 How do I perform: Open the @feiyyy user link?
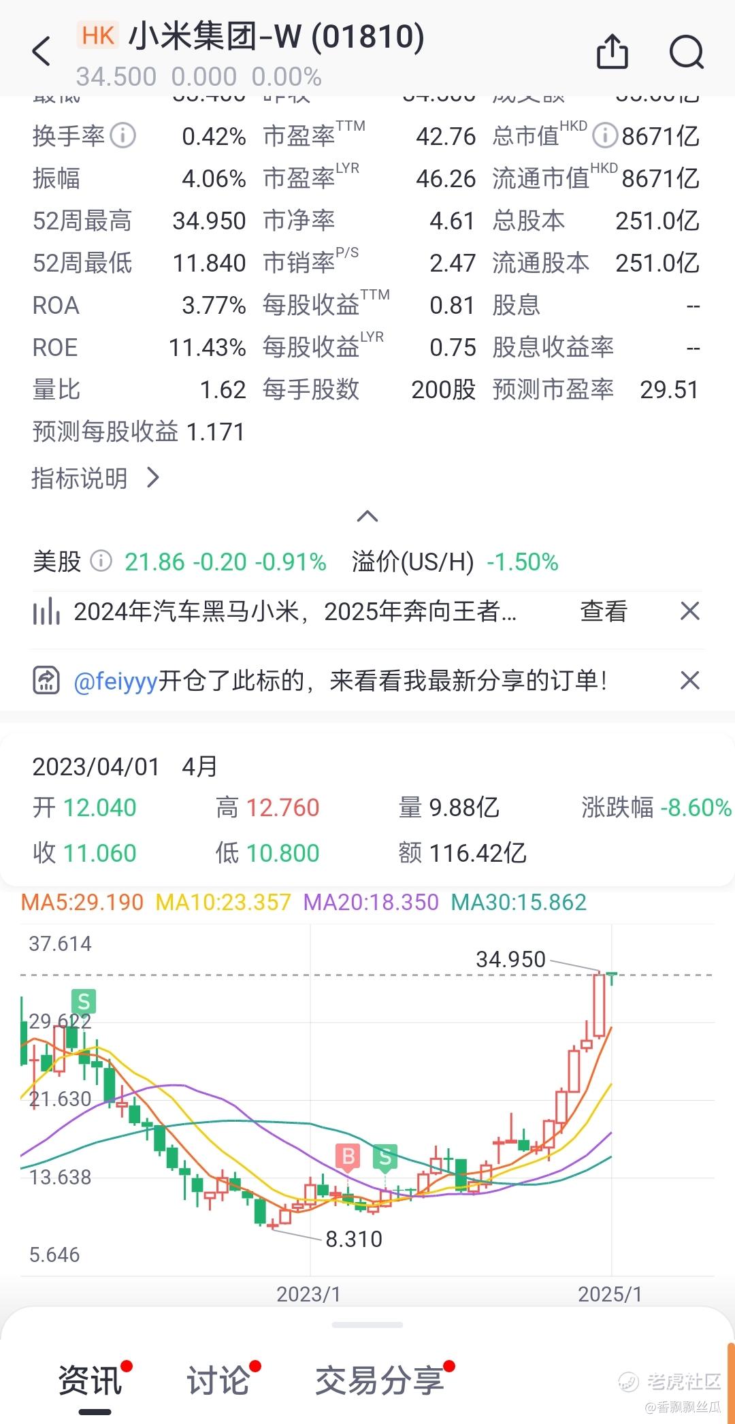(x=116, y=680)
